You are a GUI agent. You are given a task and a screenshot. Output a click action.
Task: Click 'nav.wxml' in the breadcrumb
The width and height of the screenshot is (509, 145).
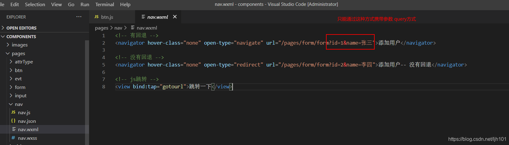tap(147, 28)
